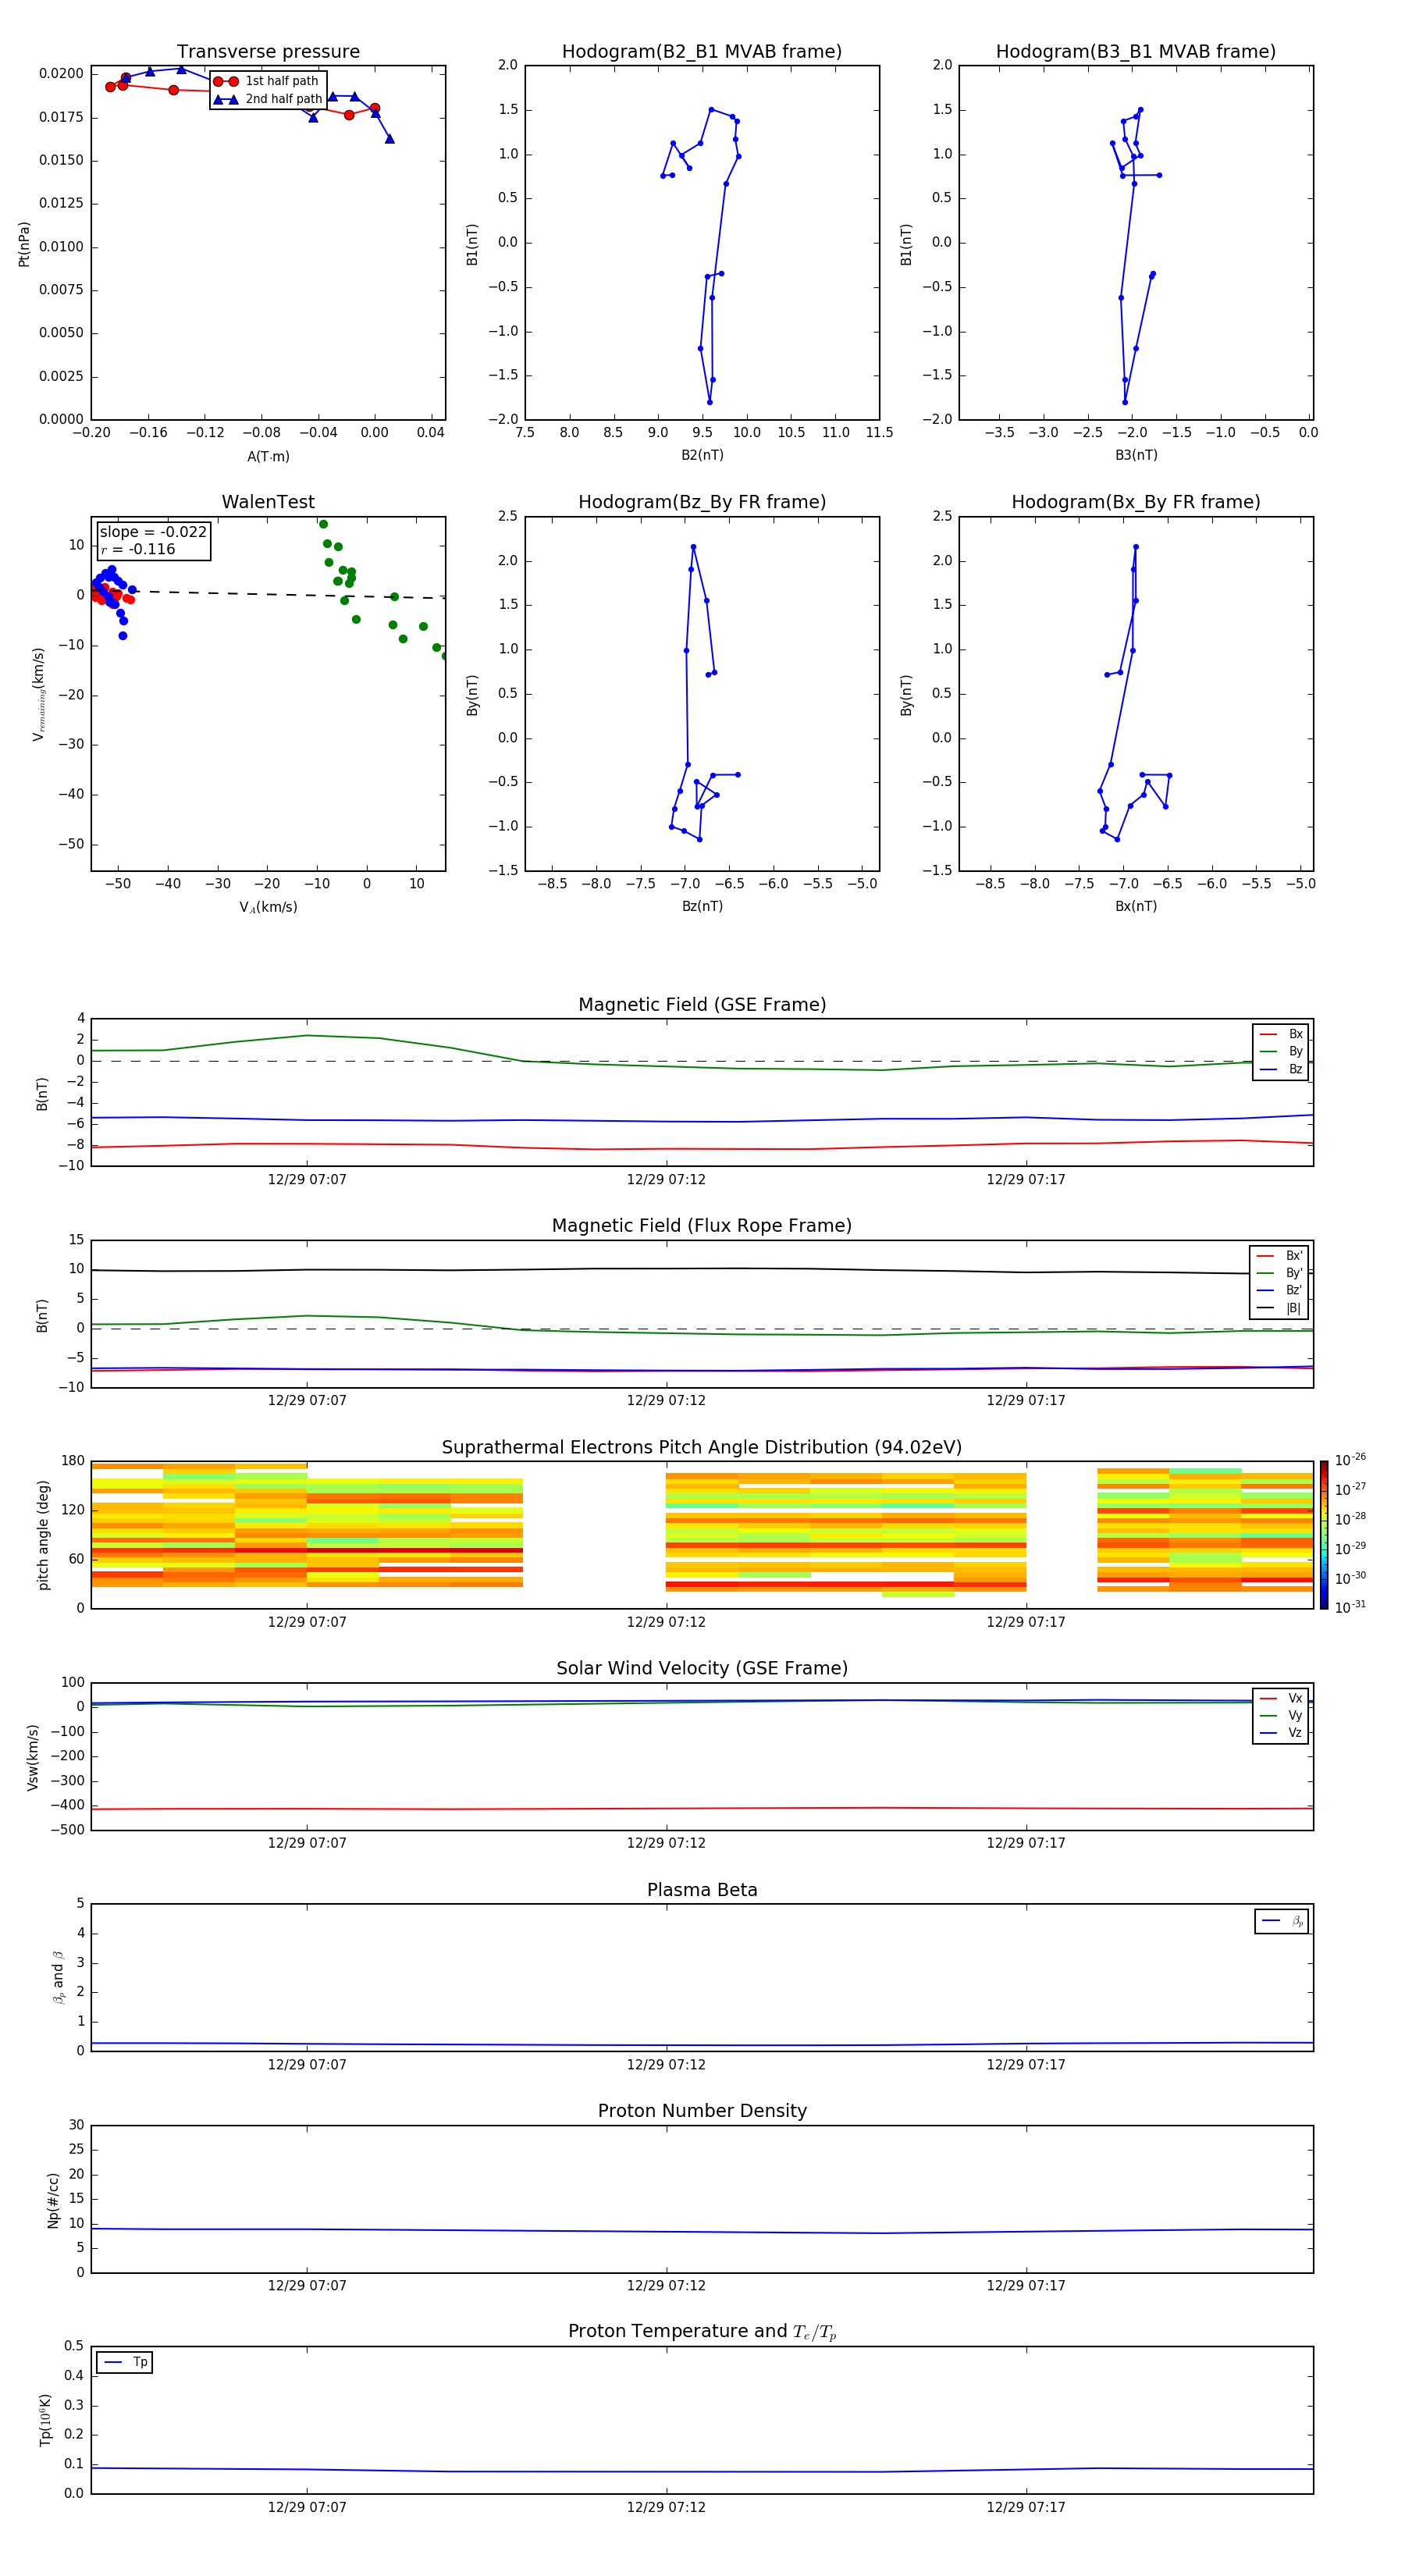The image size is (1405, 2576).
Task: Click 12/29 07:12 tick under Plasma Beta
Action: tap(666, 2065)
